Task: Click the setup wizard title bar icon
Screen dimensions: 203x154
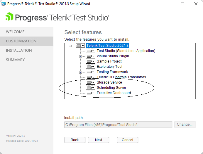Action: click(3, 4)
